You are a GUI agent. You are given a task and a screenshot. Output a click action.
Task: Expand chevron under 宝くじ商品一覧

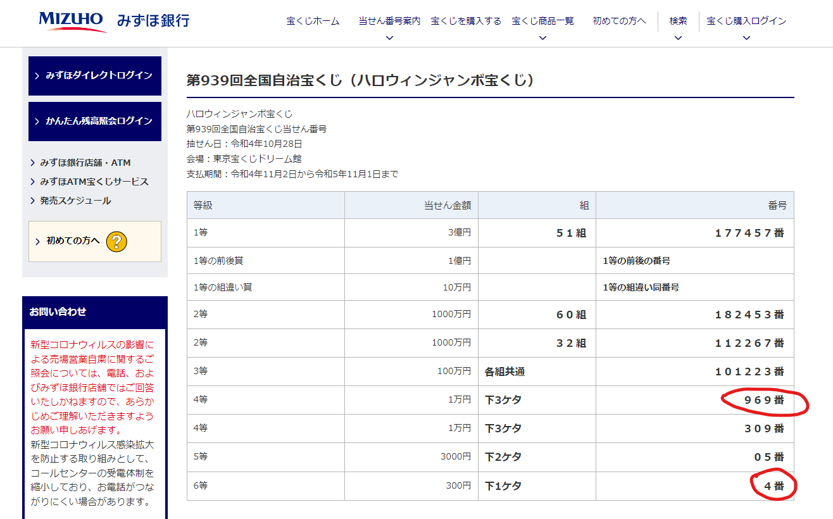pyautogui.click(x=542, y=38)
